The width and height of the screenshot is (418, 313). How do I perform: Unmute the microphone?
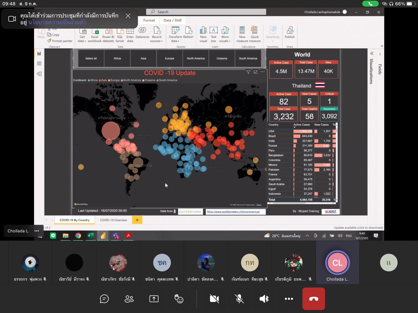click(x=239, y=299)
